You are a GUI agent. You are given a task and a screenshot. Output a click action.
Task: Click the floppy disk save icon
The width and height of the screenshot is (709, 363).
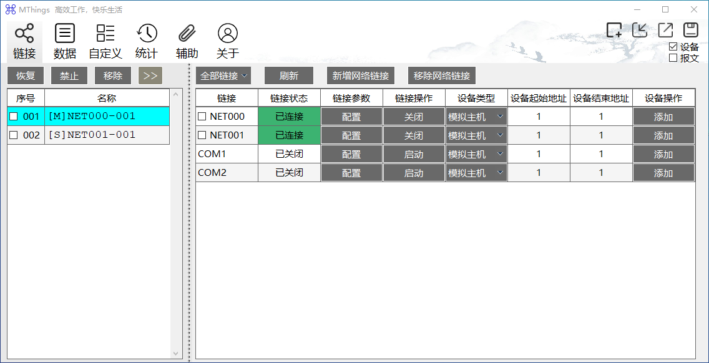690,30
